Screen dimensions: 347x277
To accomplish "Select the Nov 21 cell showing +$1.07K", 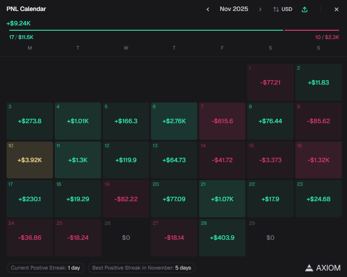I will (222, 199).
